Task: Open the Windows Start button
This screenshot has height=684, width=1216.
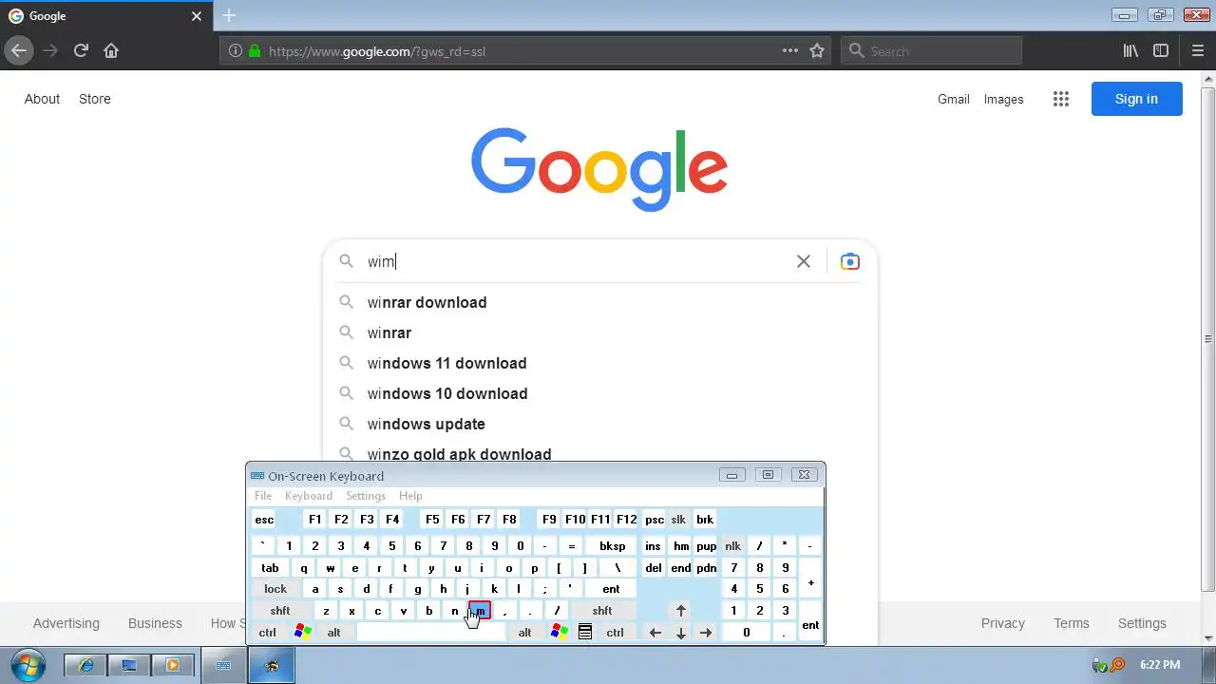Action: (28, 664)
